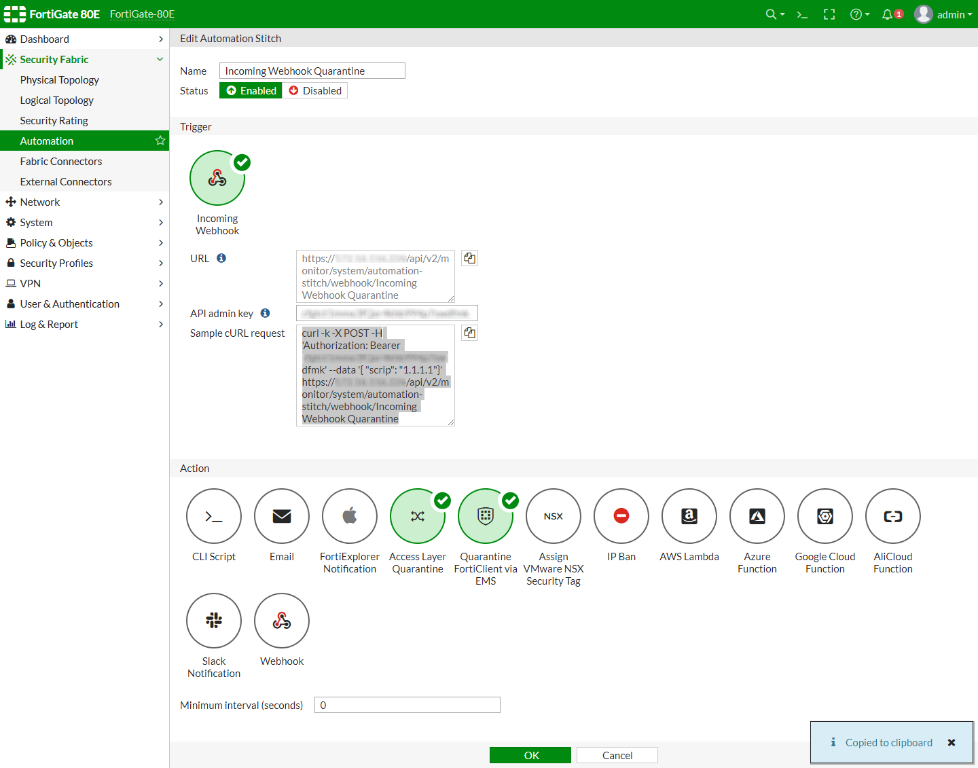Image resolution: width=978 pixels, height=768 pixels.
Task: Select the AWS Lambda action
Action: click(x=689, y=516)
